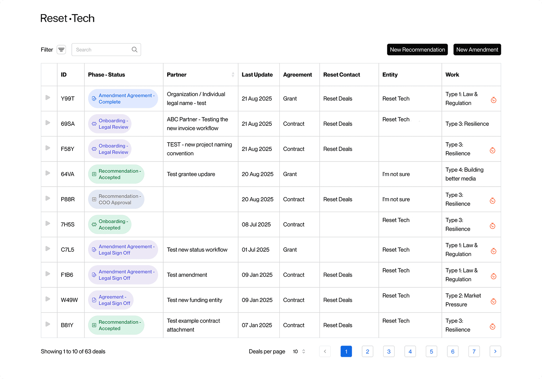This screenshot has height=379, width=542.
Task: Go to page 3 of deals
Action: tap(389, 351)
